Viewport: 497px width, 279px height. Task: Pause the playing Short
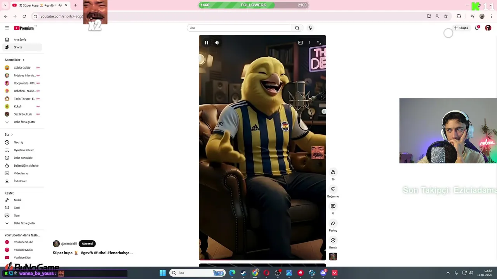click(x=207, y=43)
